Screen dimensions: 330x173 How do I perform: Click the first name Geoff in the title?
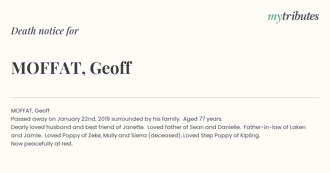click(x=111, y=68)
